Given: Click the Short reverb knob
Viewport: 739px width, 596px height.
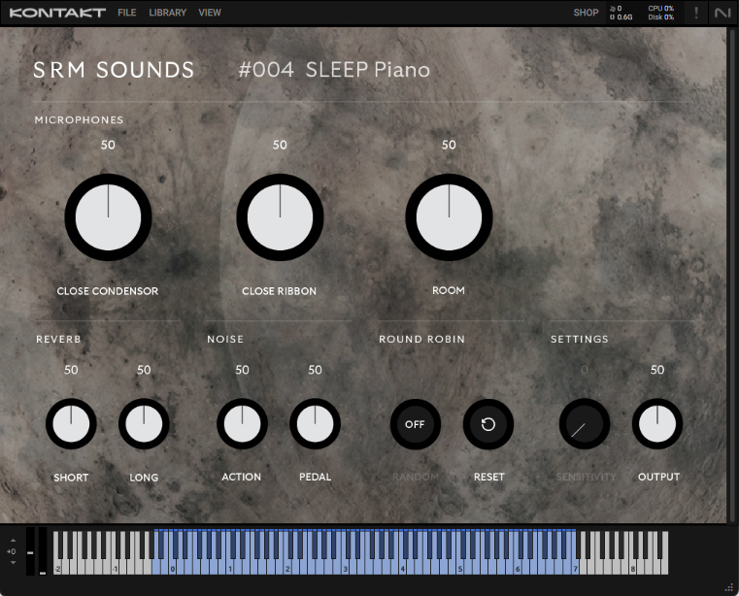Looking at the screenshot, I should click(71, 423).
